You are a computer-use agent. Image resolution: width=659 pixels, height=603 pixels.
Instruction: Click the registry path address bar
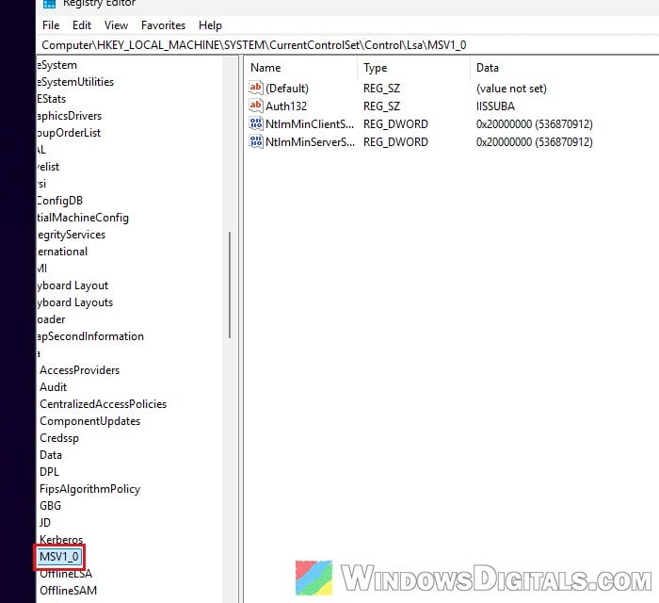[x=348, y=45]
